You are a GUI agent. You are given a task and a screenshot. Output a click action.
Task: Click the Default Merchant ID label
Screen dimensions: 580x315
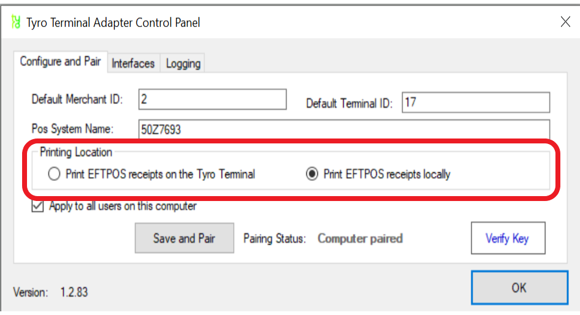77,99
